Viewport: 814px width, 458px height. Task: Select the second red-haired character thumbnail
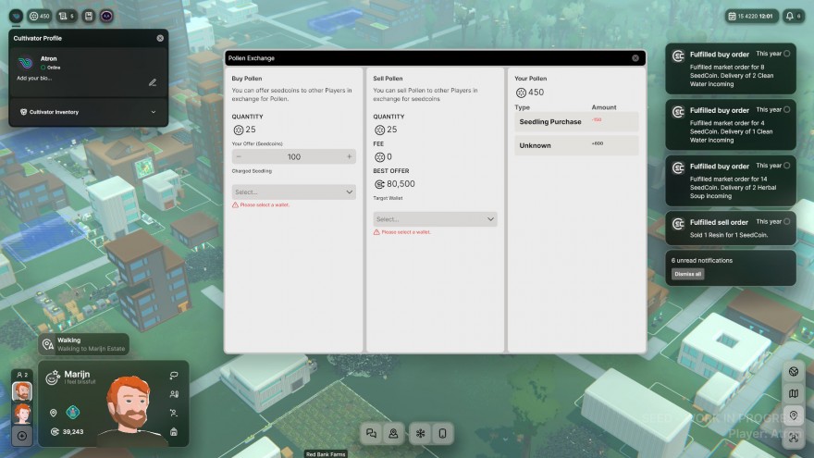click(x=22, y=414)
